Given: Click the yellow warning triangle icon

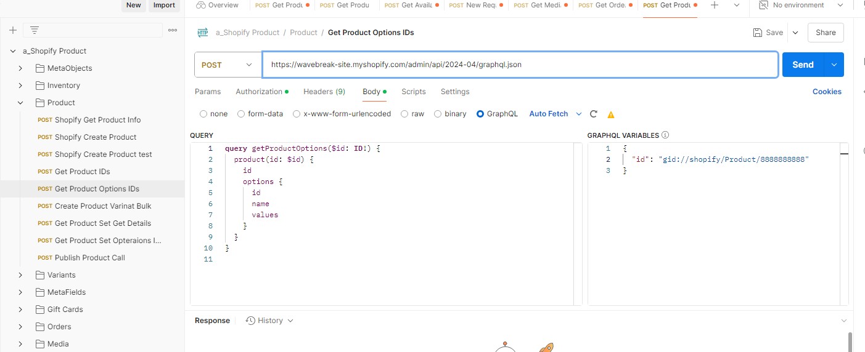Looking at the screenshot, I should [611, 114].
